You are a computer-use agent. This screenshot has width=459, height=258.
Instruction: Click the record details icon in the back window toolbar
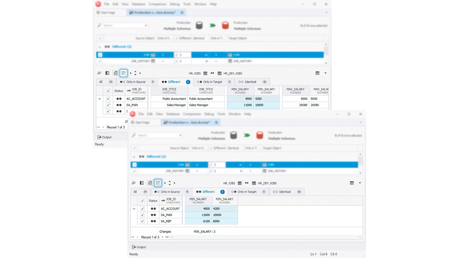click(115, 73)
